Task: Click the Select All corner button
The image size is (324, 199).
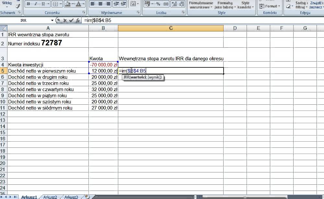Action: (4, 28)
